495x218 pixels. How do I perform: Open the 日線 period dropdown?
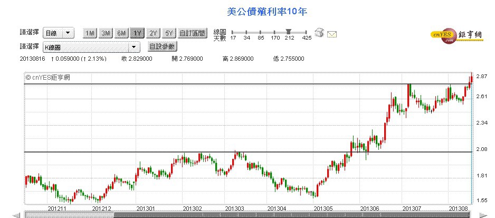pyautogui.click(x=59, y=33)
